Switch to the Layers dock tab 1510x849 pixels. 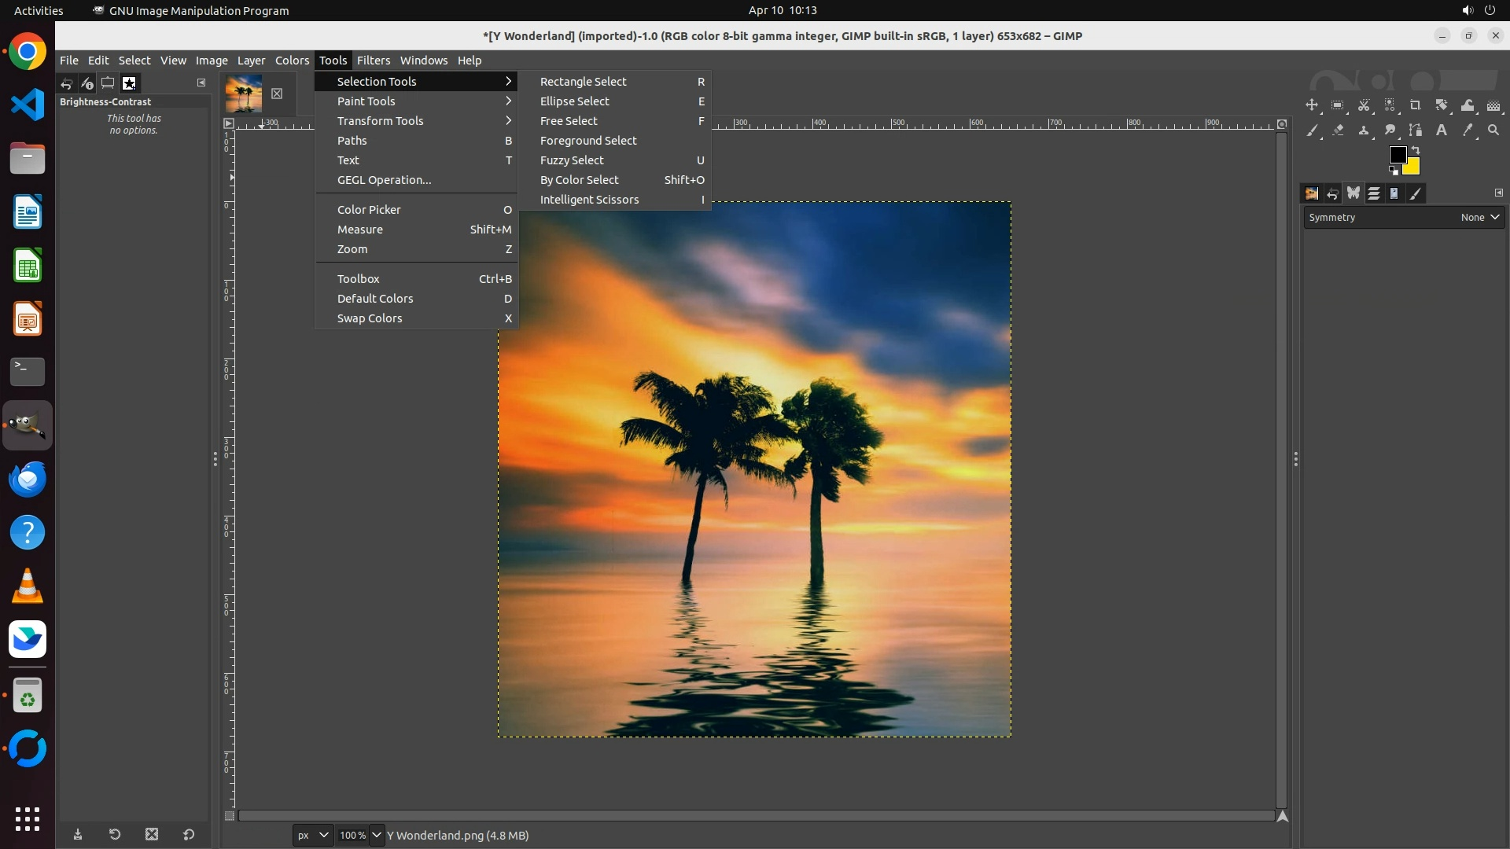coord(1373,193)
